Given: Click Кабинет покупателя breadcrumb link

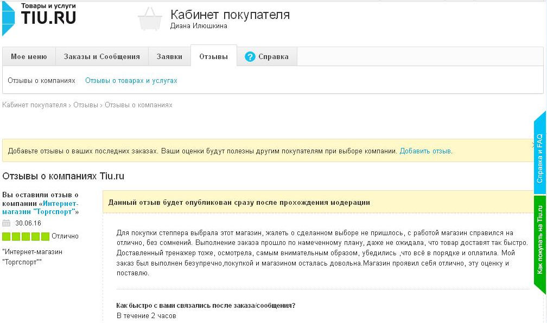Looking at the screenshot, I should (34, 105).
